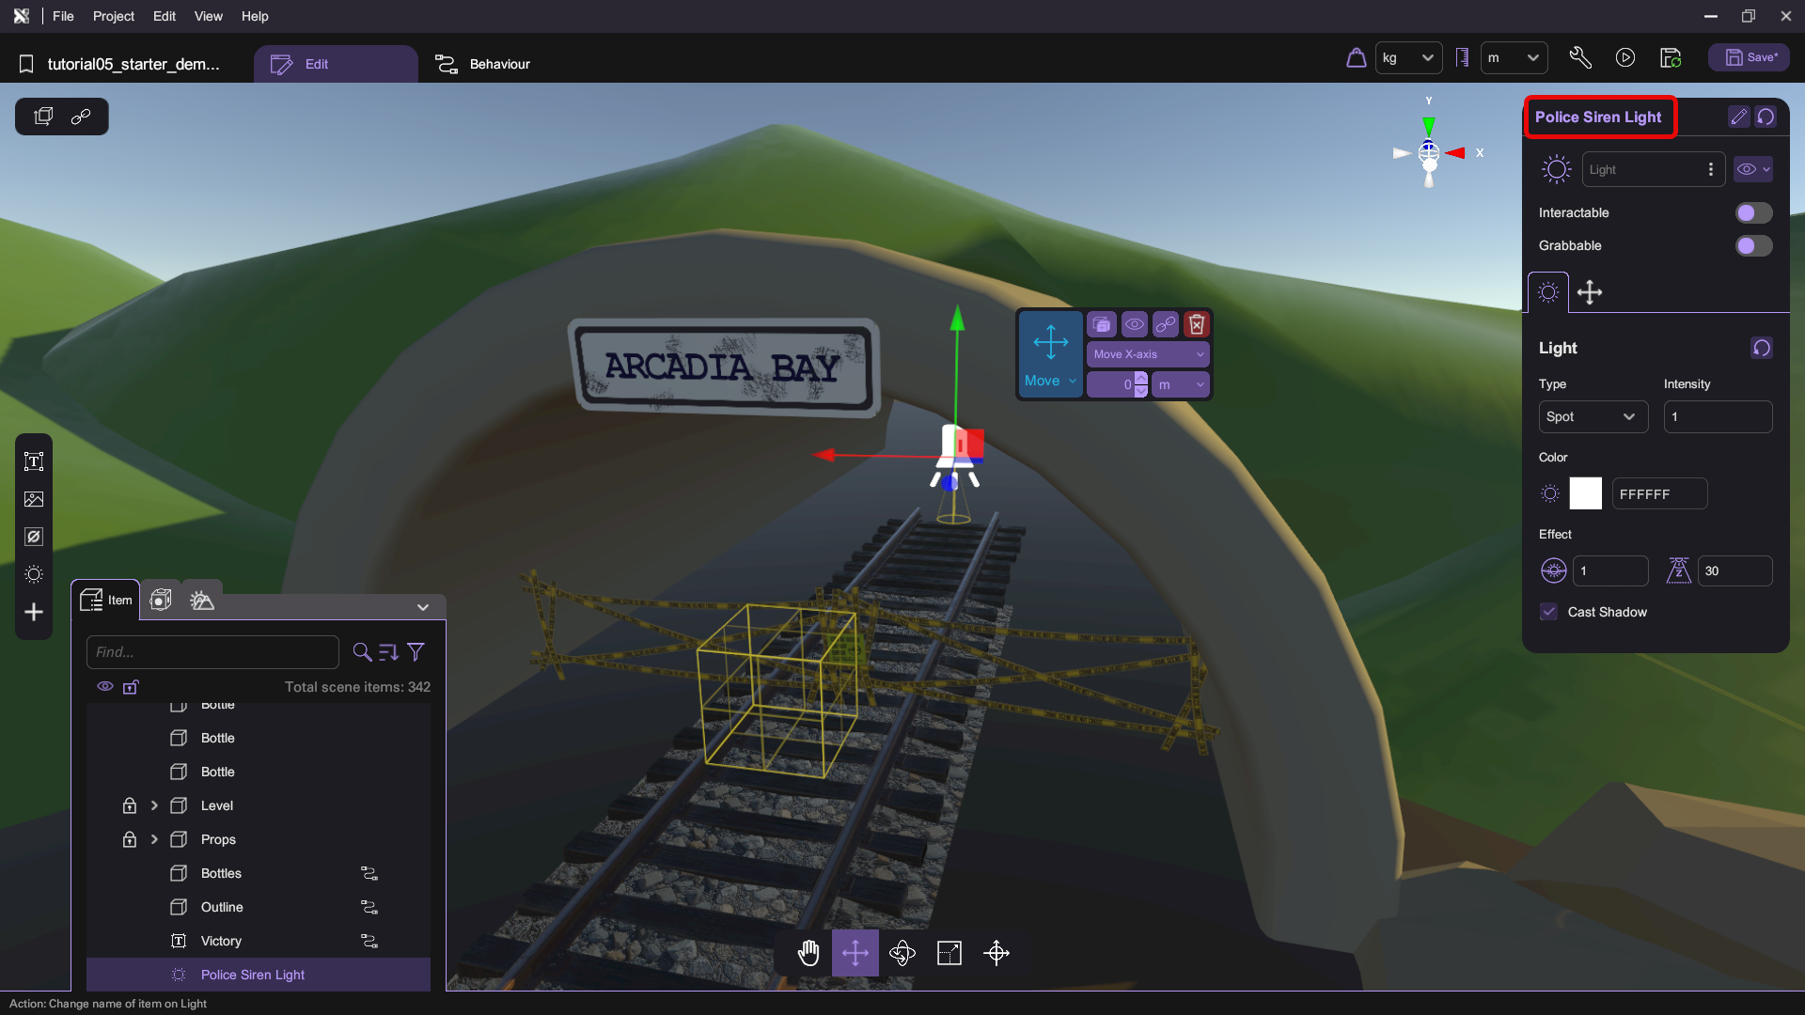
Task: Click the Save button
Action: pyautogui.click(x=1750, y=57)
